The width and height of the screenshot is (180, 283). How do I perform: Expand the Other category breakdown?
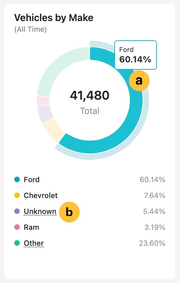(33, 243)
